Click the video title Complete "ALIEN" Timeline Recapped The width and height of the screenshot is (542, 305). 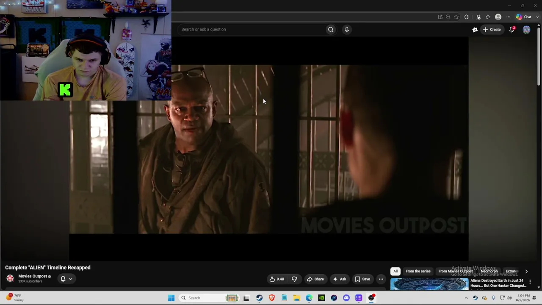(48, 268)
